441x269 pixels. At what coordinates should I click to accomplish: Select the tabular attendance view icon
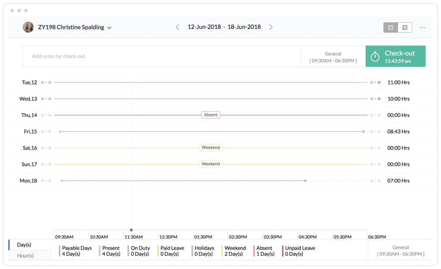405,27
